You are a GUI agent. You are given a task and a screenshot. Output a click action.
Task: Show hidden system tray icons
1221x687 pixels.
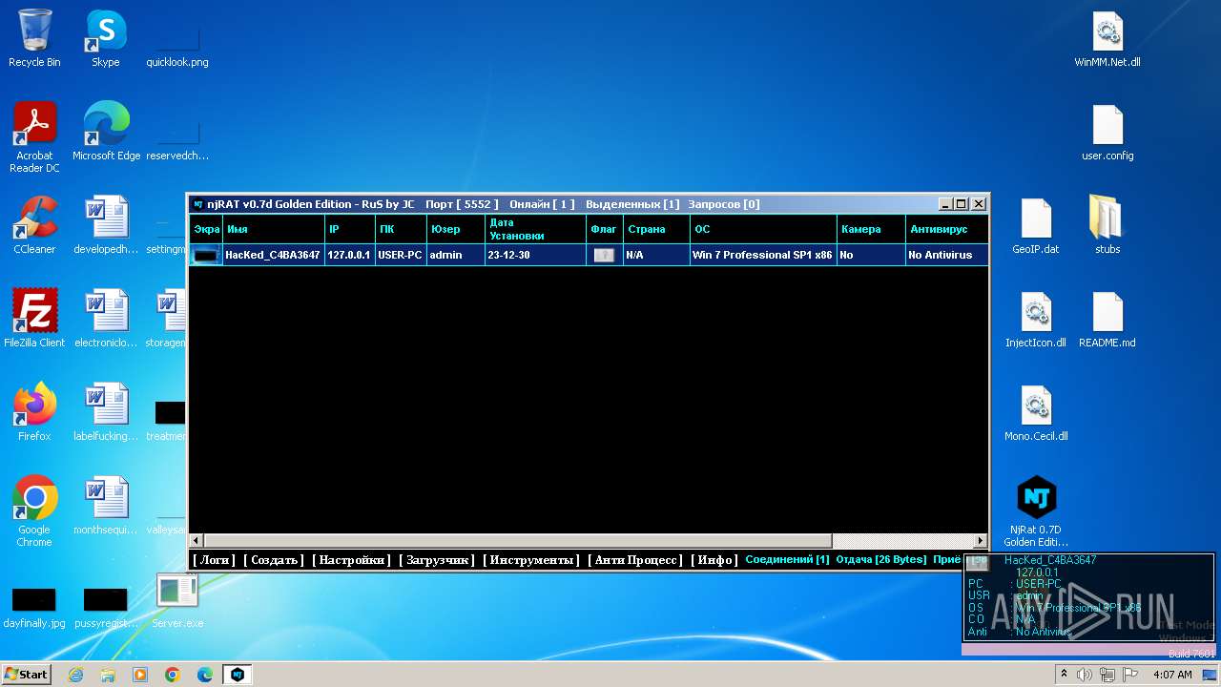coord(1064,675)
